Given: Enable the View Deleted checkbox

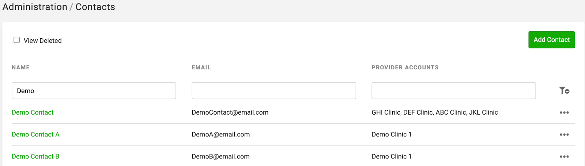Looking at the screenshot, I should tap(17, 40).
